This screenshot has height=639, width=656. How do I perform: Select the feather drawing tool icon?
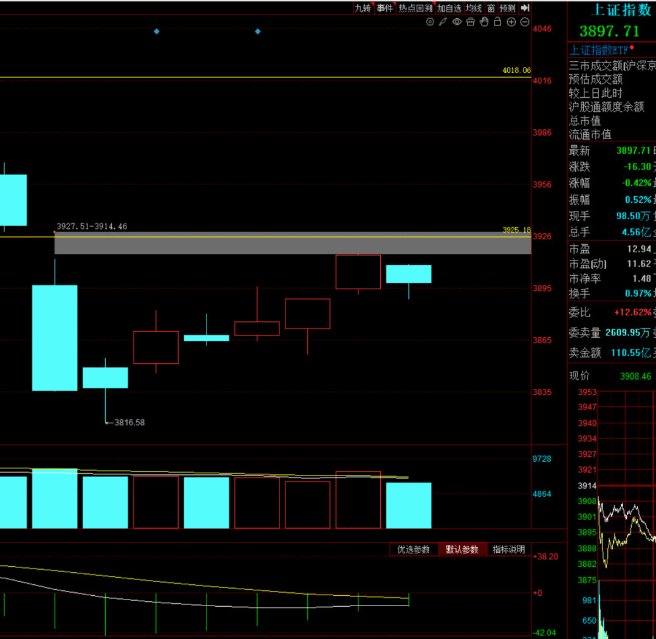coord(443,22)
